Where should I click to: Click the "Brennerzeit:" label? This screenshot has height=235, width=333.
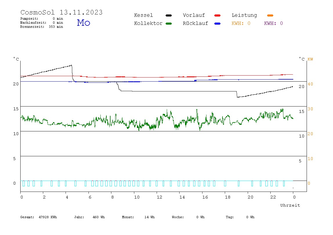click(x=32, y=27)
